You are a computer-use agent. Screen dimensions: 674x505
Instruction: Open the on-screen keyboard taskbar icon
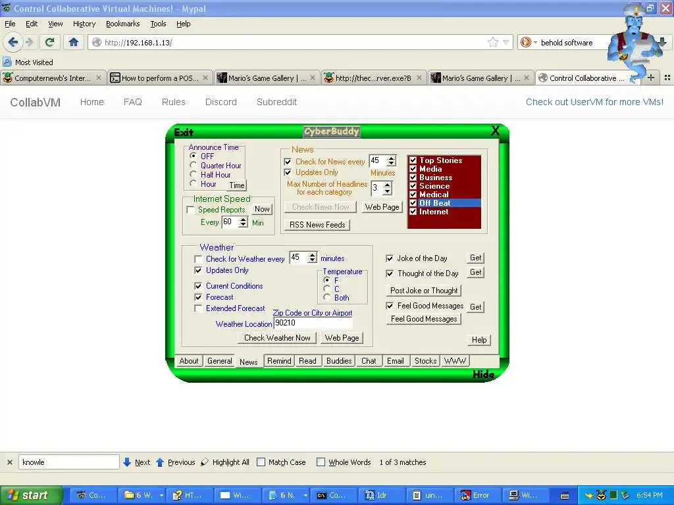point(564,496)
